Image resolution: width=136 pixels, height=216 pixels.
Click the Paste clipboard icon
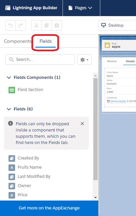tap(57, 25)
